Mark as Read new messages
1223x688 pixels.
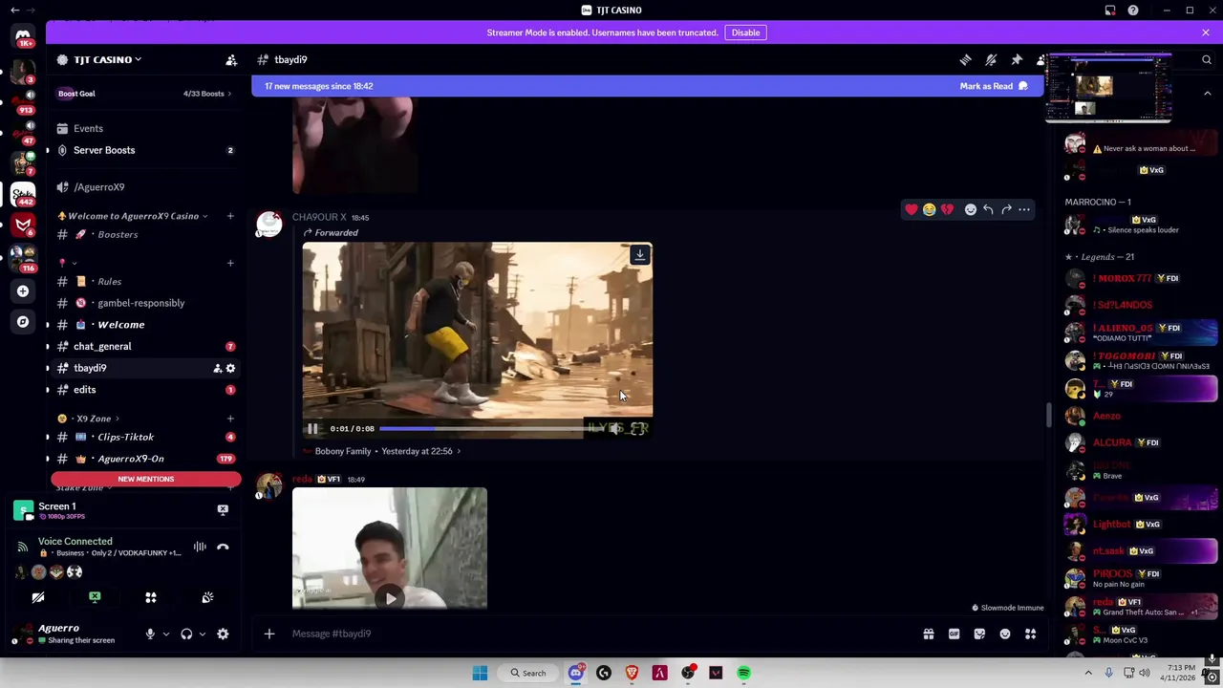coord(994,86)
